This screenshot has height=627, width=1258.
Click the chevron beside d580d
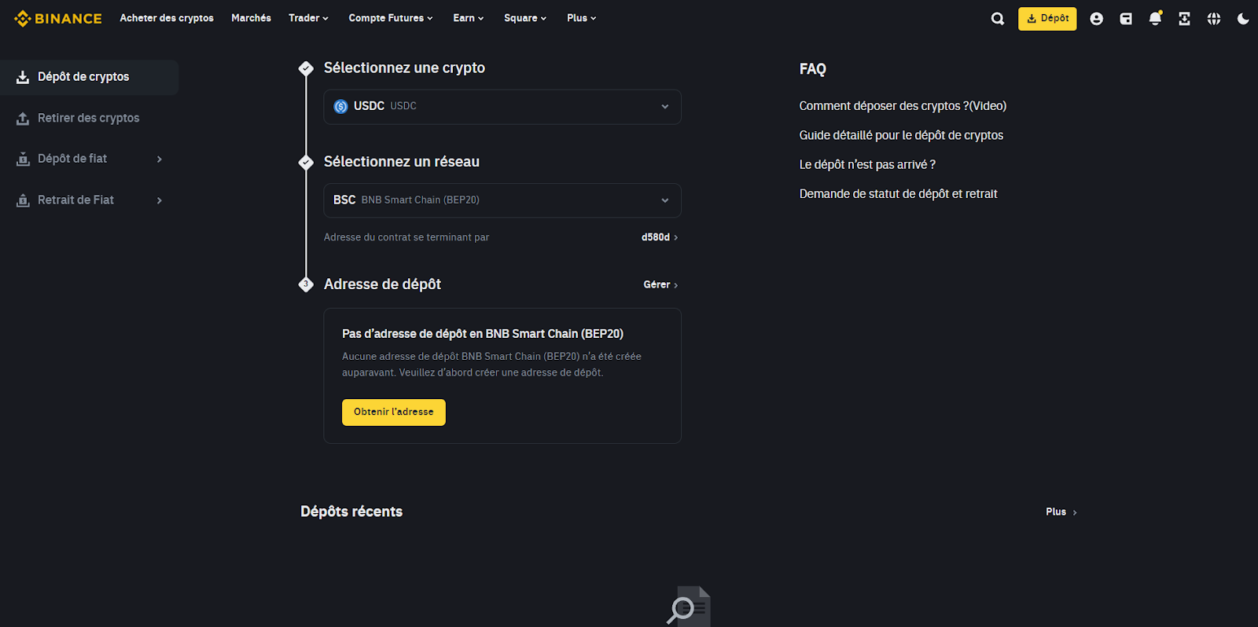pyautogui.click(x=675, y=237)
